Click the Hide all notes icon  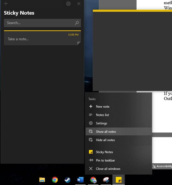click(x=91, y=140)
